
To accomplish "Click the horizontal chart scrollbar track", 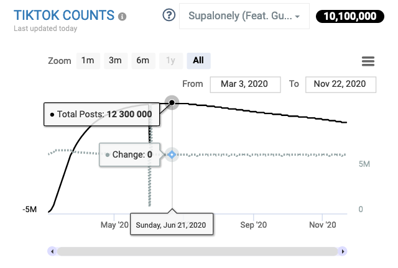I will tap(198, 251).
